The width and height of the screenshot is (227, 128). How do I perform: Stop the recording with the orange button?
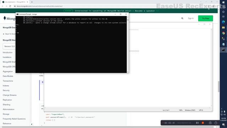[203, 123]
